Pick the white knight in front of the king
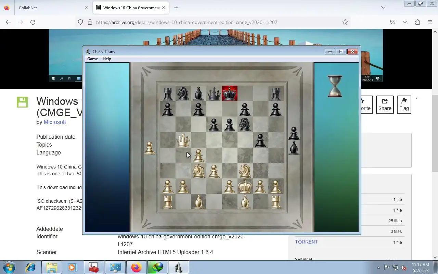Screen dimensions: 438x274 click(x=245, y=171)
